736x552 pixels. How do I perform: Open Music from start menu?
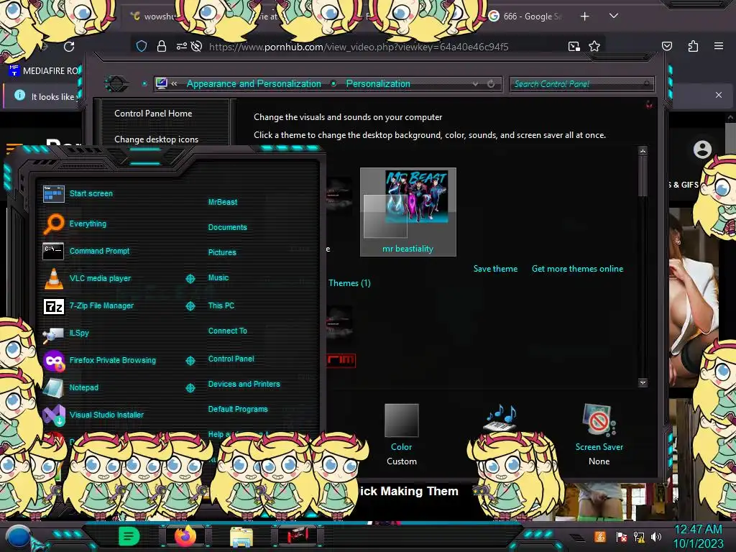pos(218,278)
